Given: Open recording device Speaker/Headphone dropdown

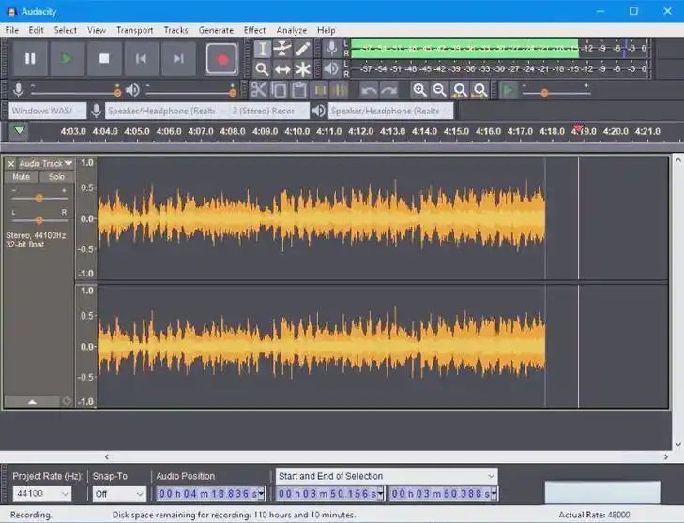Looking at the screenshot, I should [x=166, y=111].
